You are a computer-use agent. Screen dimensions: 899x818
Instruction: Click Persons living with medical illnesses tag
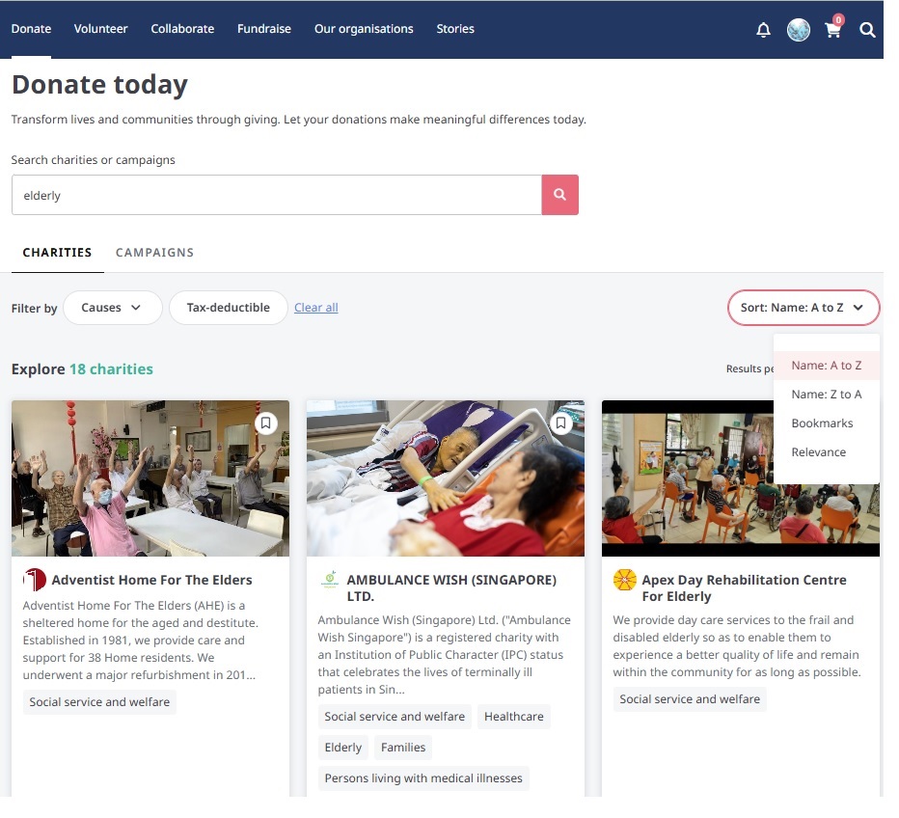423,778
